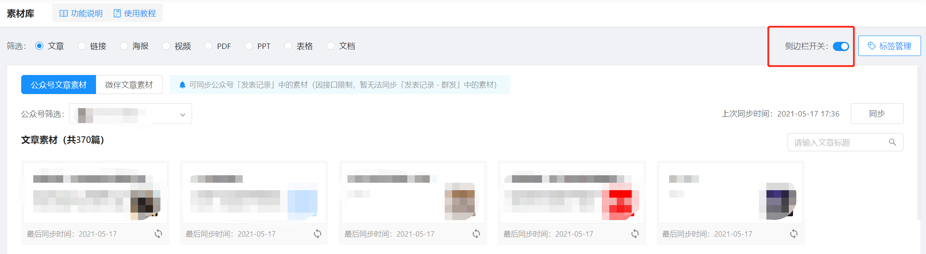Click the sync icon on the fifth article card

point(794,234)
